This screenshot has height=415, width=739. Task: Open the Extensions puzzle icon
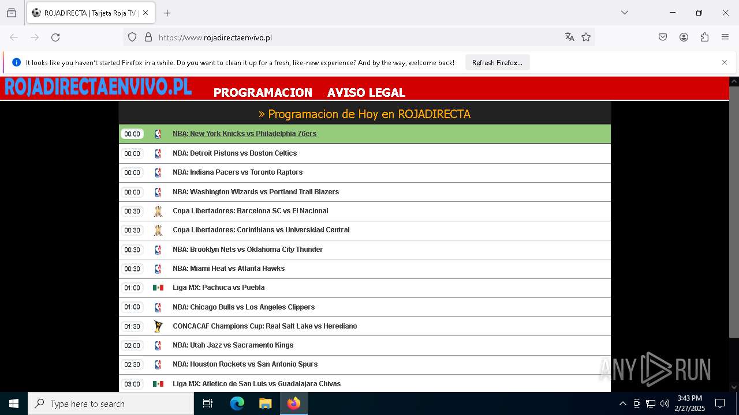tap(704, 37)
